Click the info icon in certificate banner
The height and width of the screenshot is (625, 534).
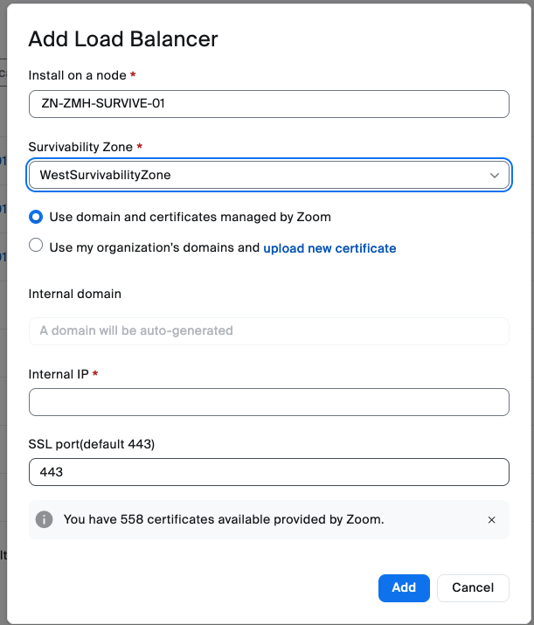[44, 520]
